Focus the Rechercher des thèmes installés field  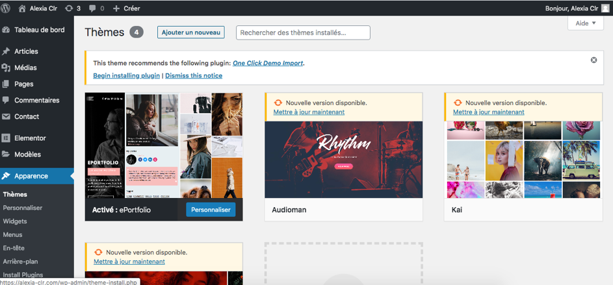[303, 33]
